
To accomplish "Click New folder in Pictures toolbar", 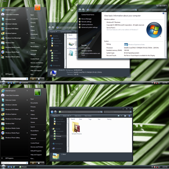I will click(88, 116).
